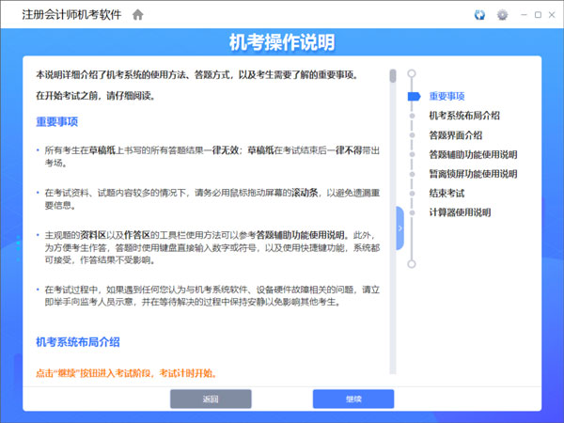This screenshot has width=564, height=423.
Task: Open 计算器使用说明 navigation entry
Action: pyautogui.click(x=460, y=212)
